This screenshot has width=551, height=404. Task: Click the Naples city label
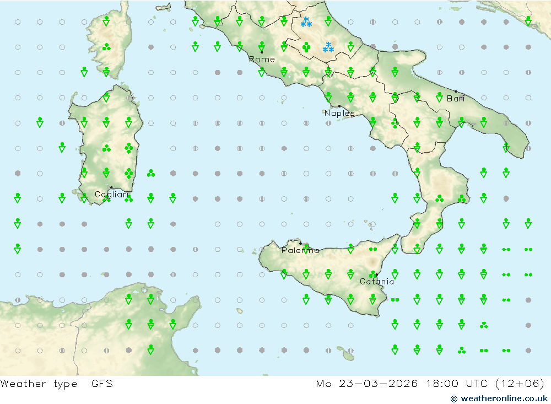click(x=339, y=113)
